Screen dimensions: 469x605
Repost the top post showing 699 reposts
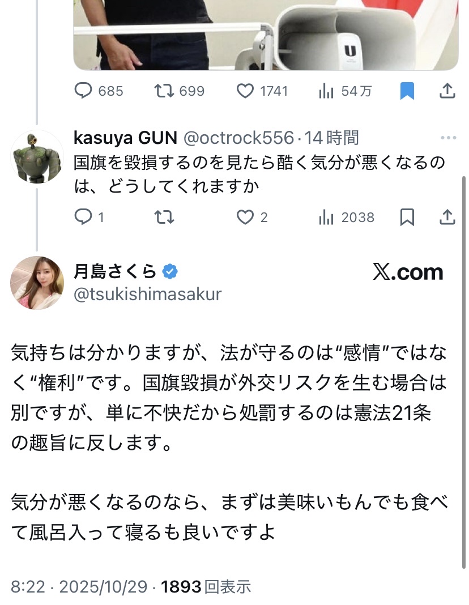coord(164,91)
